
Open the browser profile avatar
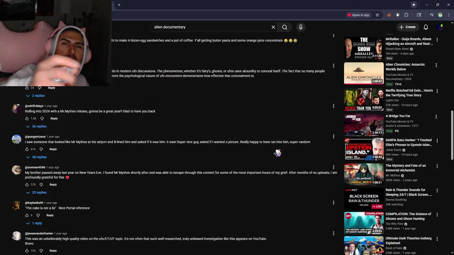(x=440, y=15)
